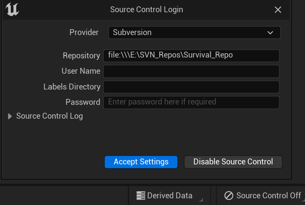Click the Password entry field
Image resolution: width=305 pixels, height=205 pixels.
click(x=191, y=102)
